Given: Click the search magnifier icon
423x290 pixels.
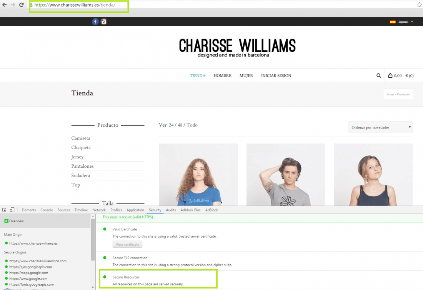Looking at the screenshot, I should click(378, 75).
